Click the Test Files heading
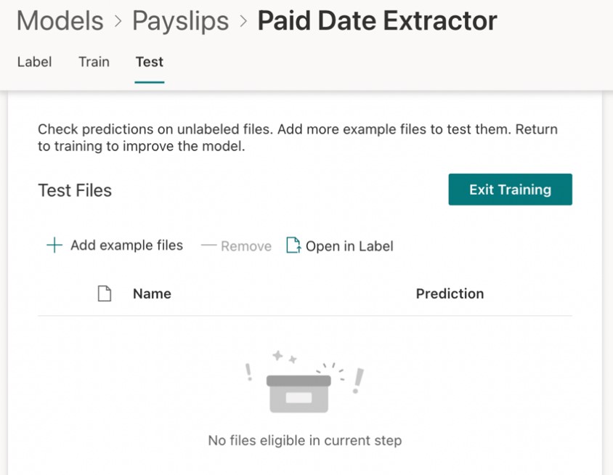The image size is (613, 475). [74, 190]
